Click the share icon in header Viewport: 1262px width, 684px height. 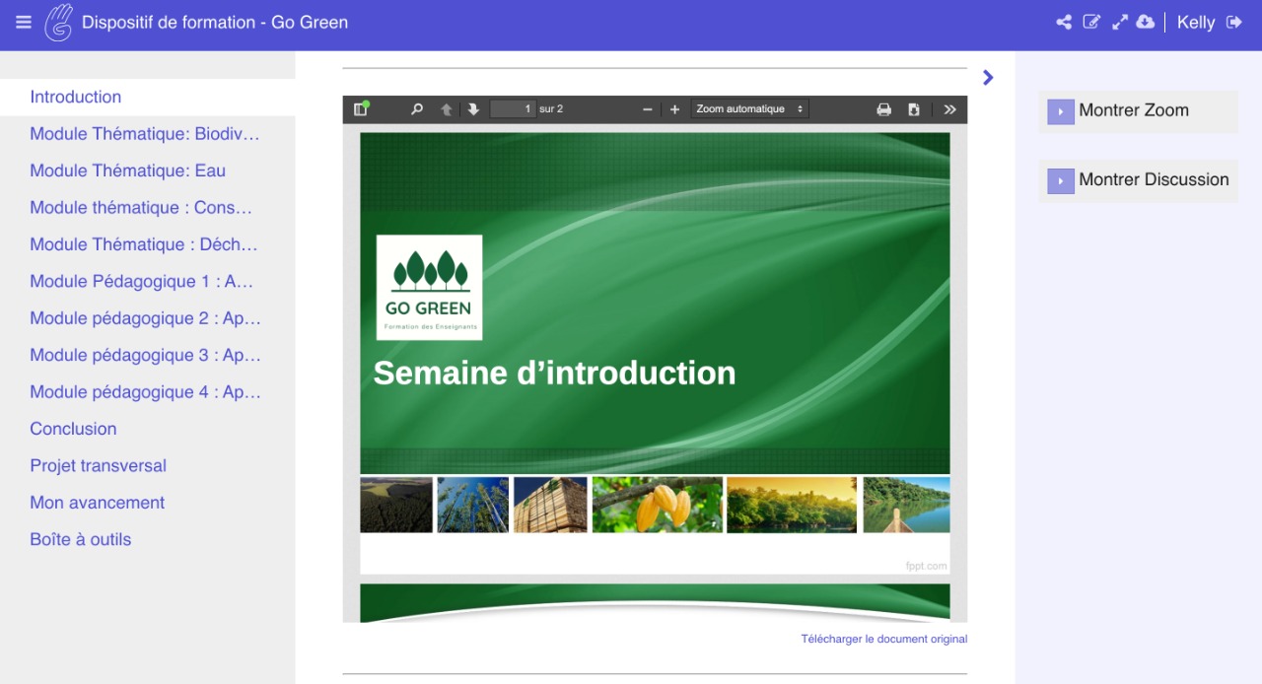pos(1064,22)
